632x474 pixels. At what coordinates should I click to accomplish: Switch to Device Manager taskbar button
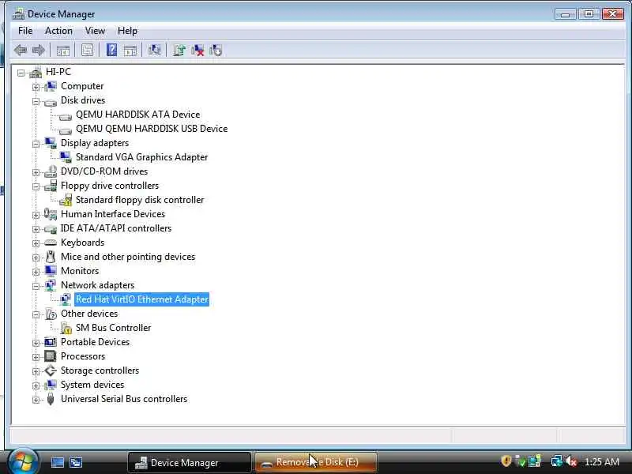pyautogui.click(x=189, y=462)
